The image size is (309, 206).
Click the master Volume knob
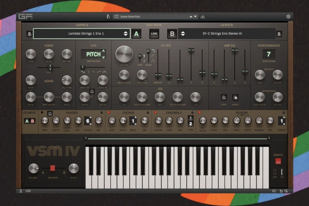point(33,169)
